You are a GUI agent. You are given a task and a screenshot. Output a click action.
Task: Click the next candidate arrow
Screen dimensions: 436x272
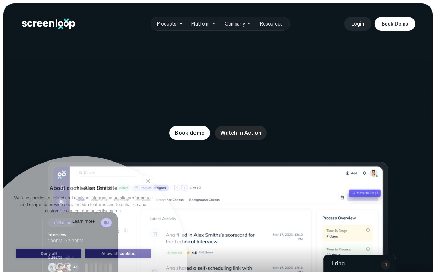pyautogui.click(x=184, y=188)
